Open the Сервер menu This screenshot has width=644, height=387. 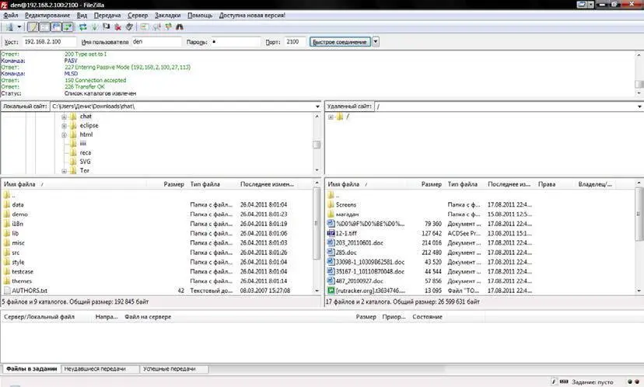(x=138, y=16)
